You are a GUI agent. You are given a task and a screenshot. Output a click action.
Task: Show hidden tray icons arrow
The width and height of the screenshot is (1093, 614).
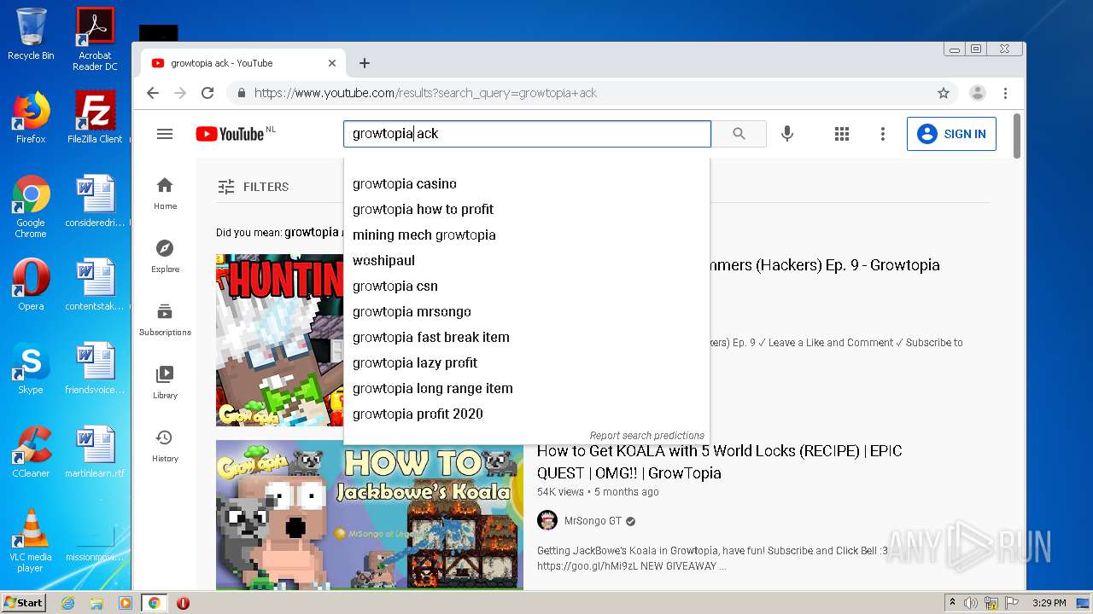click(953, 603)
